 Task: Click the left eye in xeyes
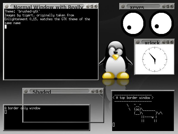click(133, 23)
